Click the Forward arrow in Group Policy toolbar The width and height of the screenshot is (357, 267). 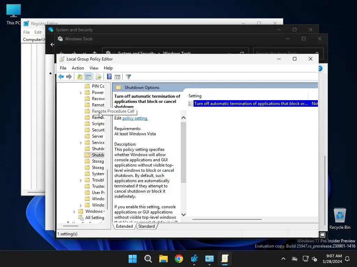point(69,77)
